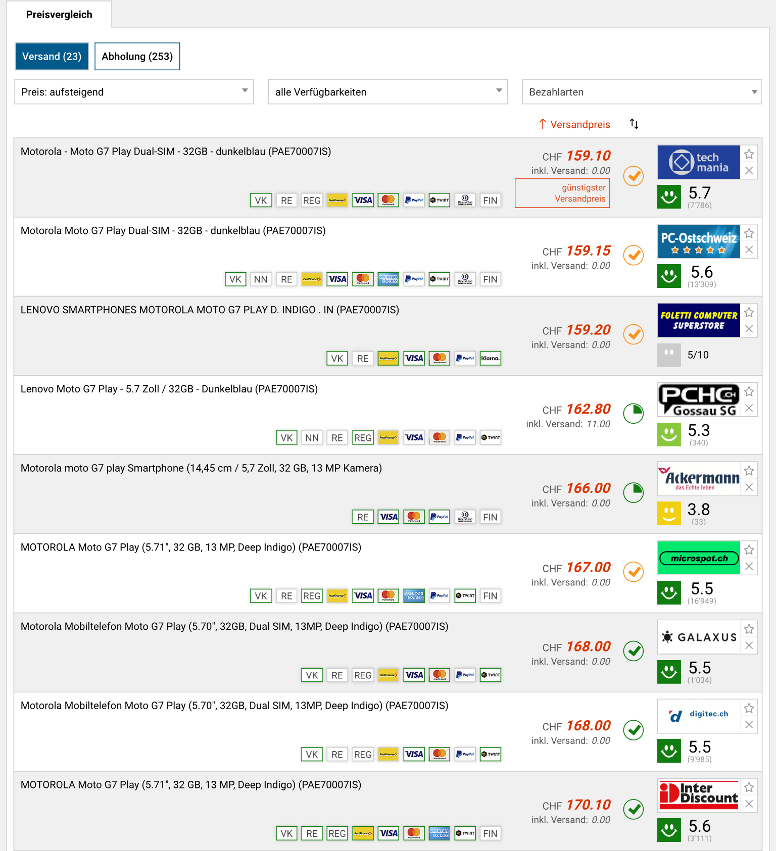Open the PC-Ostschweiz shop logo
This screenshot has width=776, height=851.
point(699,241)
